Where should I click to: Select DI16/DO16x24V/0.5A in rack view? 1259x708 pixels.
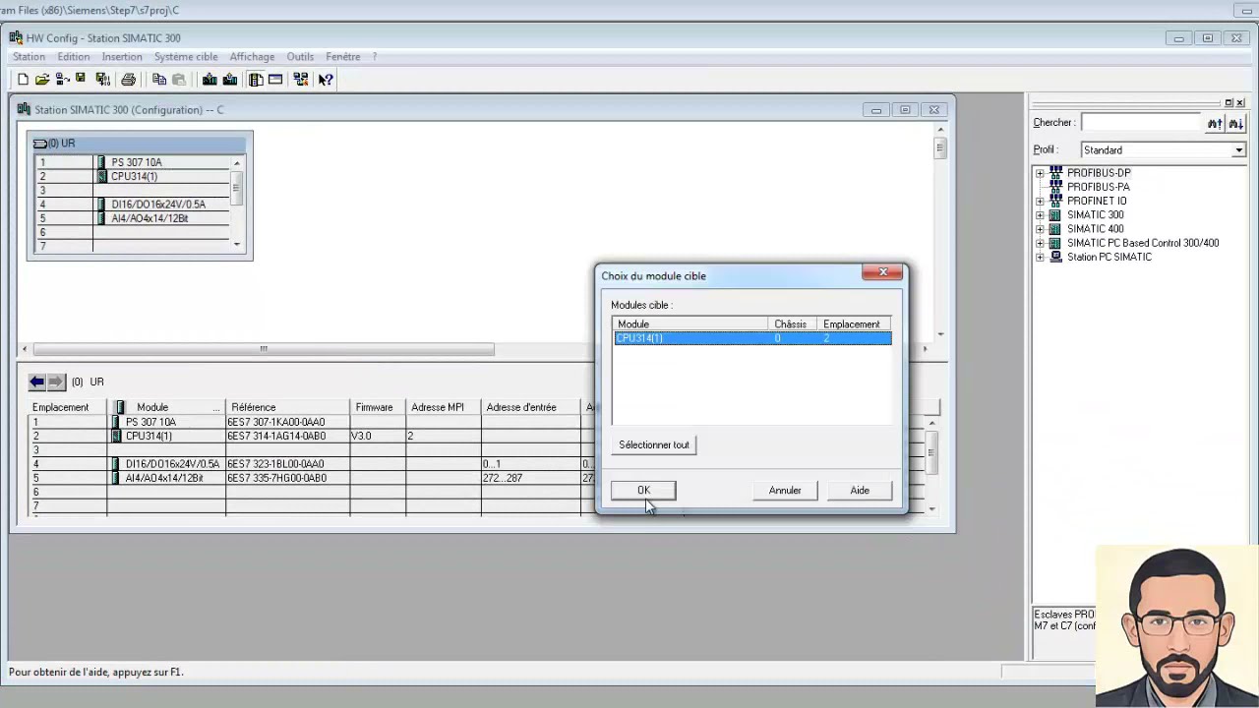pos(158,205)
